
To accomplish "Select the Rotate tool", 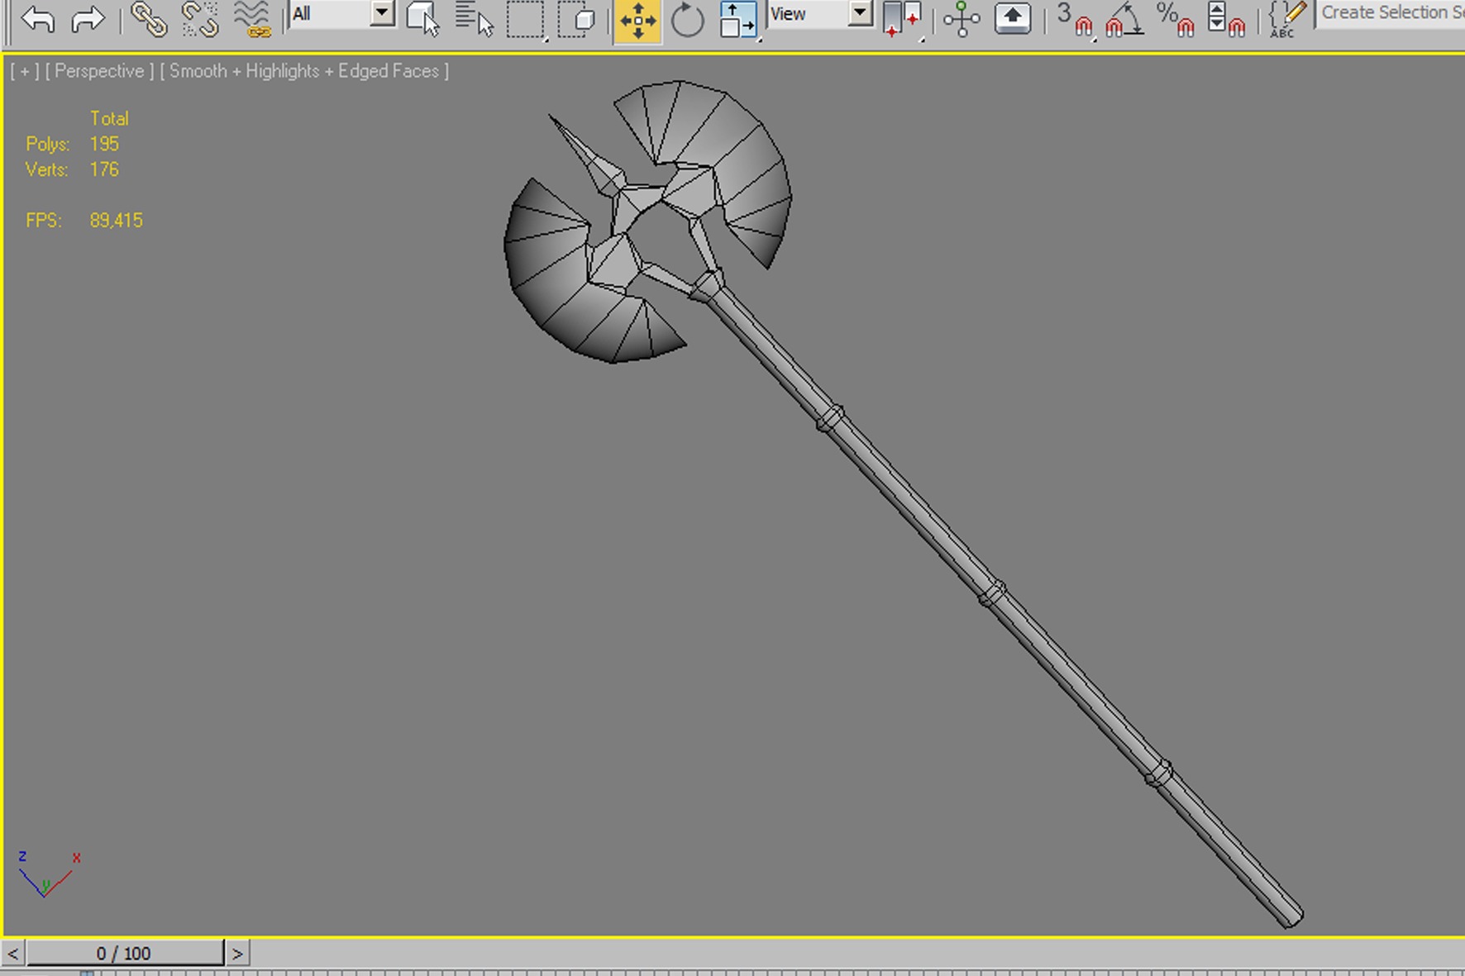I will click(687, 19).
